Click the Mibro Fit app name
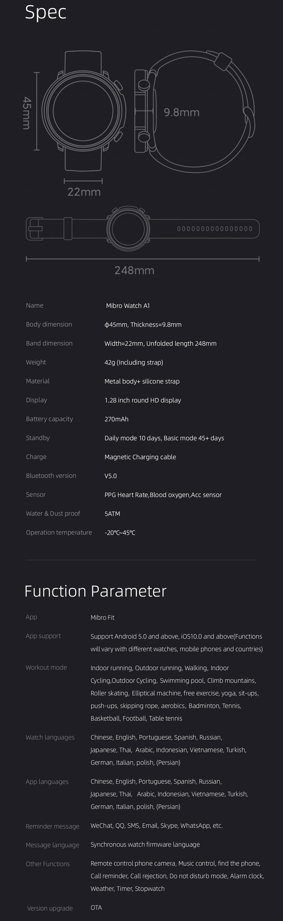 (102, 617)
